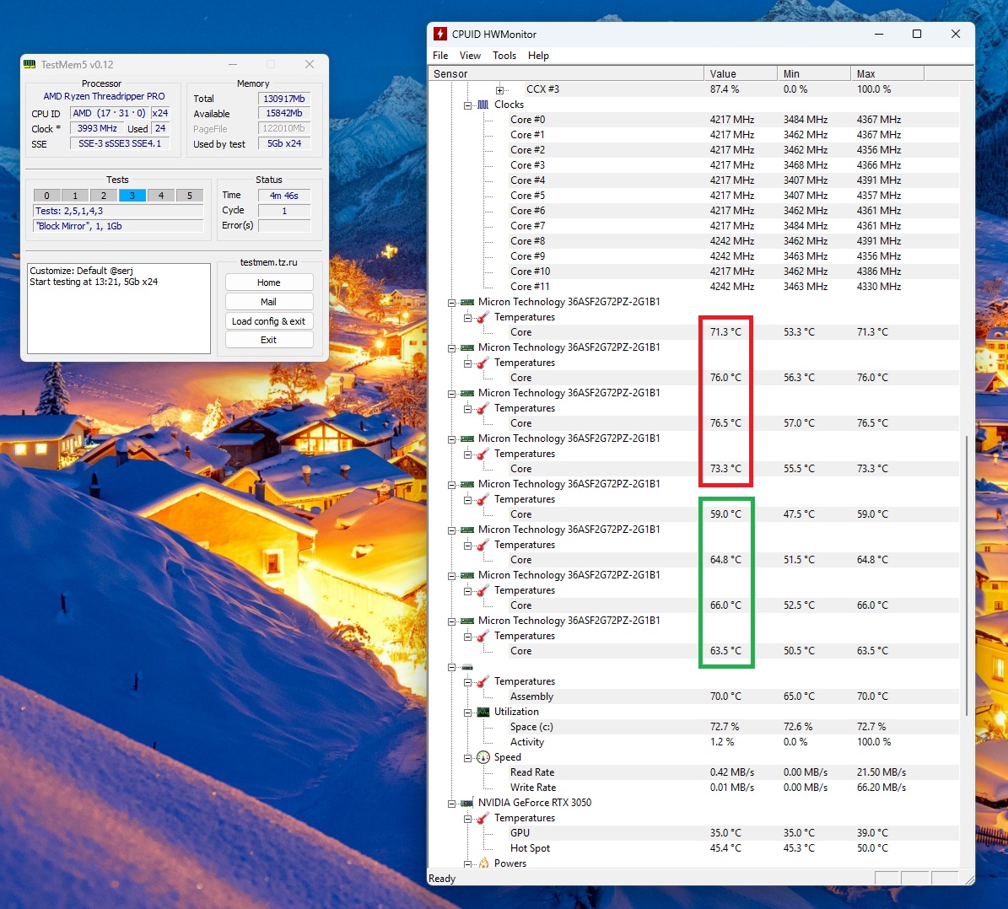Collapse Micron module node above the 71.3 °C reading
Screen dimensions: 1008x909
pyautogui.click(x=451, y=303)
